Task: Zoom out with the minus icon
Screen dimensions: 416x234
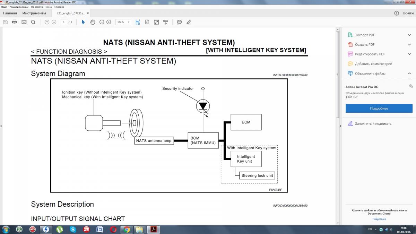Action: point(102,22)
